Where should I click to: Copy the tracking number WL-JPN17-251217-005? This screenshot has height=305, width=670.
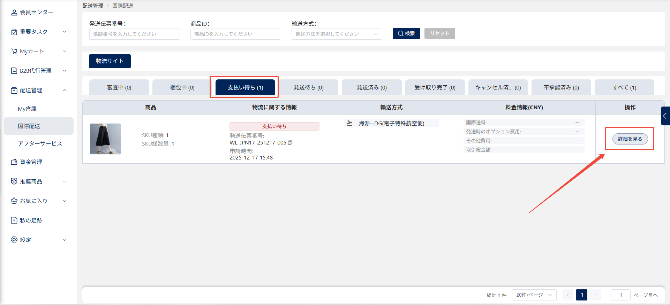point(290,142)
